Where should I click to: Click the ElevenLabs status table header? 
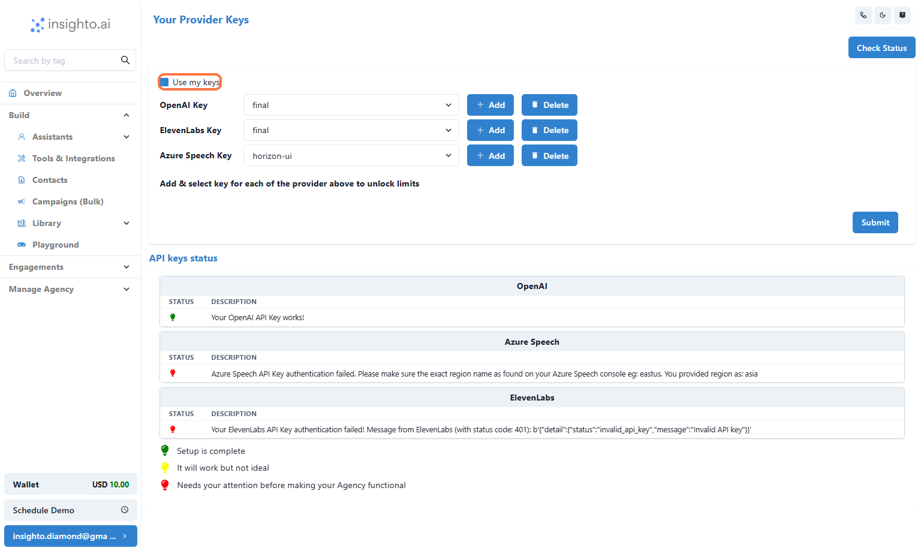(x=532, y=398)
